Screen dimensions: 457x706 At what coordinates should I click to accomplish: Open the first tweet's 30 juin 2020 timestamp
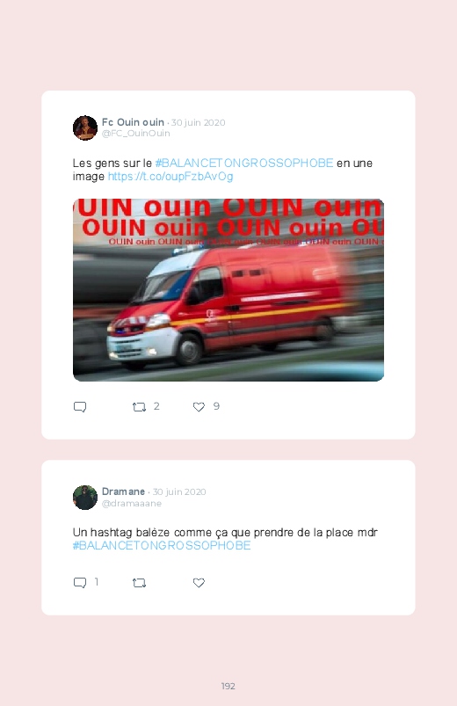pos(198,122)
